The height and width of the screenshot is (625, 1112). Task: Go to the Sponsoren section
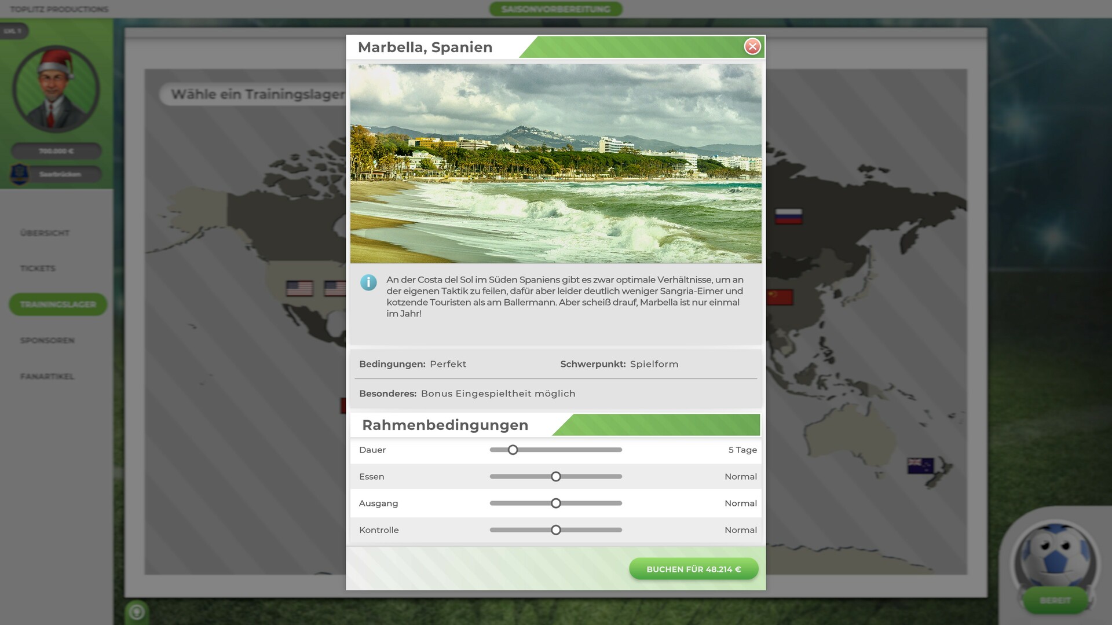pyautogui.click(x=47, y=340)
